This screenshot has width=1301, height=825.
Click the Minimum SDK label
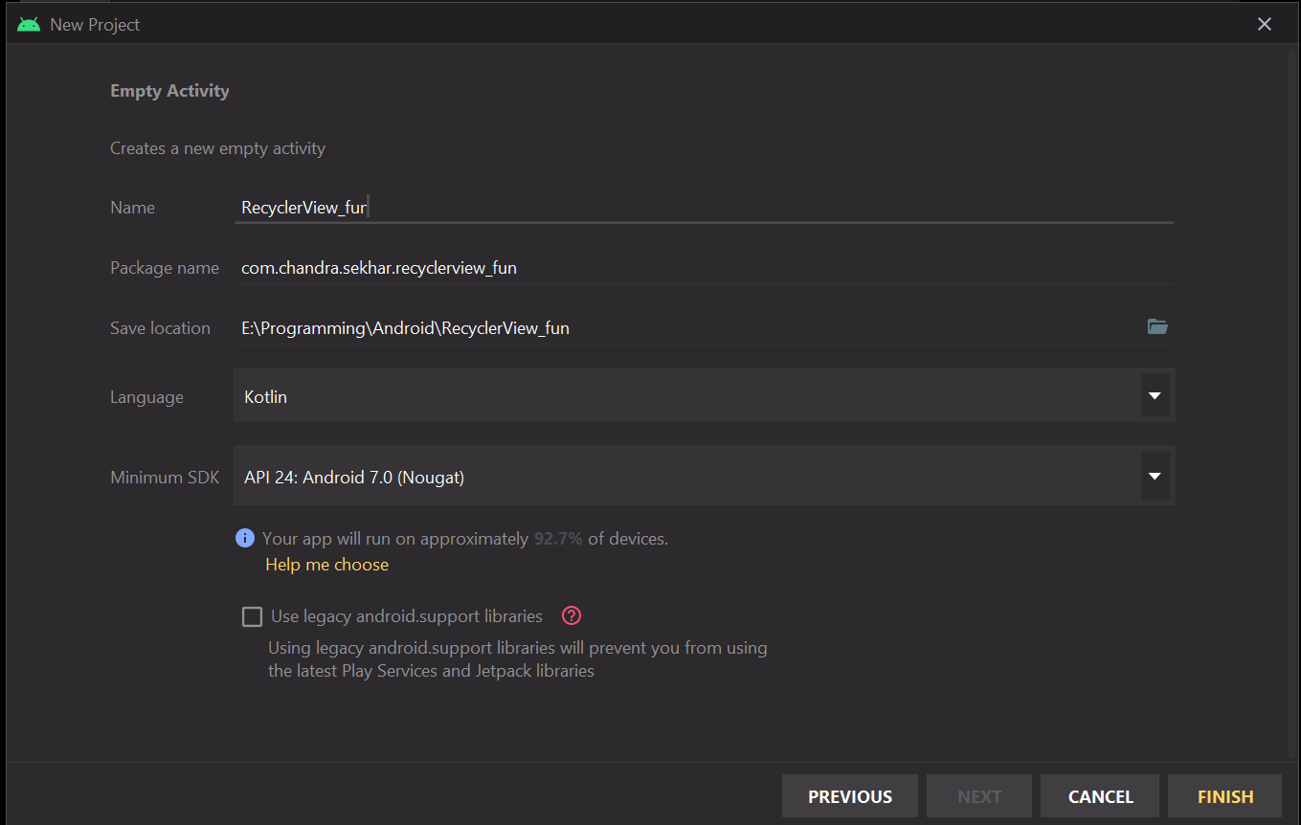click(x=165, y=477)
